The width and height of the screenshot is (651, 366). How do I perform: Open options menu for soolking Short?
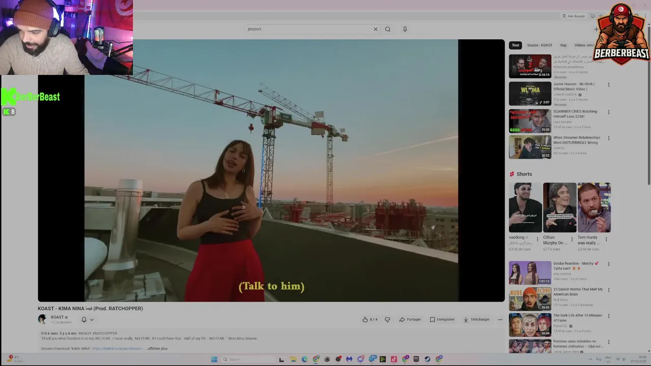tap(538, 239)
